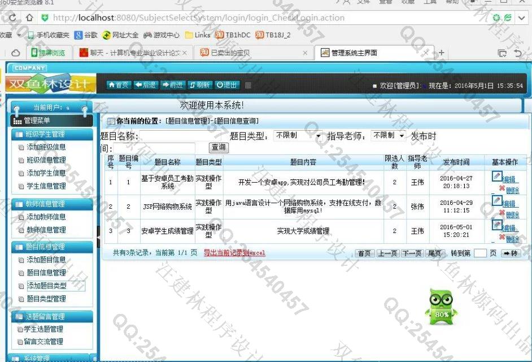Open the TB18J_2 bookmark
This screenshot has height=362, width=532.
tap(273, 35)
